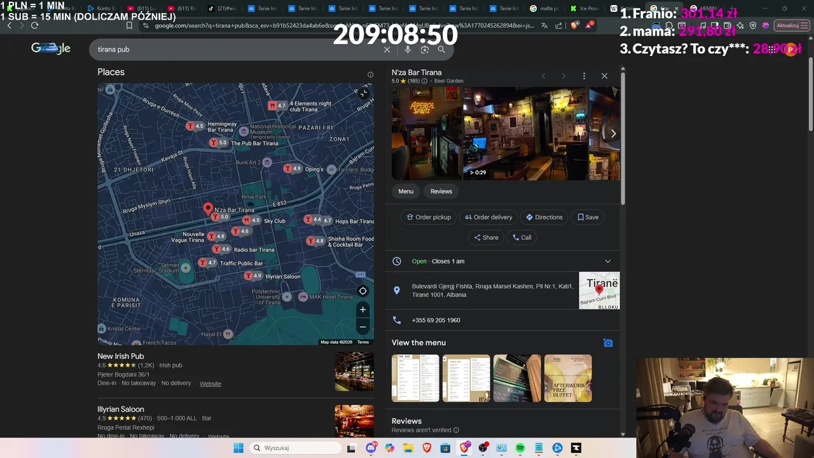Clear the search box with the X icon

[387, 50]
